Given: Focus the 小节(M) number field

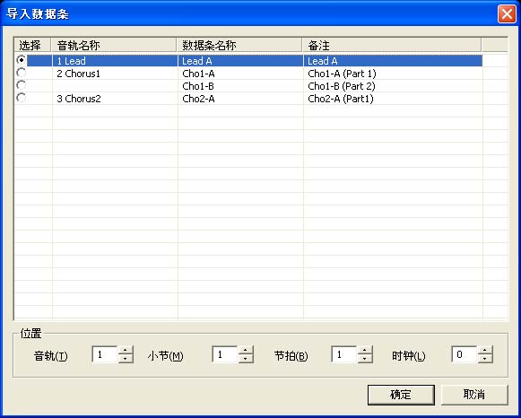Looking at the screenshot, I should pos(225,354).
